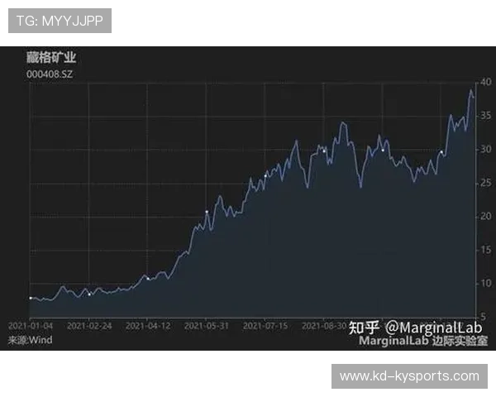The height and width of the screenshot is (397, 496).
Task: Select the data point marker at 2021-08-30
Action: (x=324, y=151)
